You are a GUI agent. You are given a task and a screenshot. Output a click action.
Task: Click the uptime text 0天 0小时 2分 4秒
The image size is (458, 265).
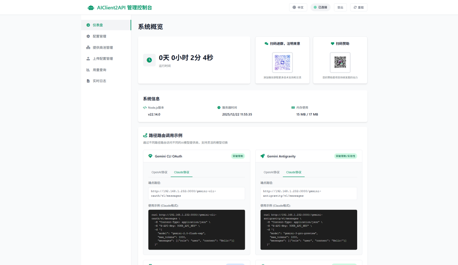pos(186,58)
